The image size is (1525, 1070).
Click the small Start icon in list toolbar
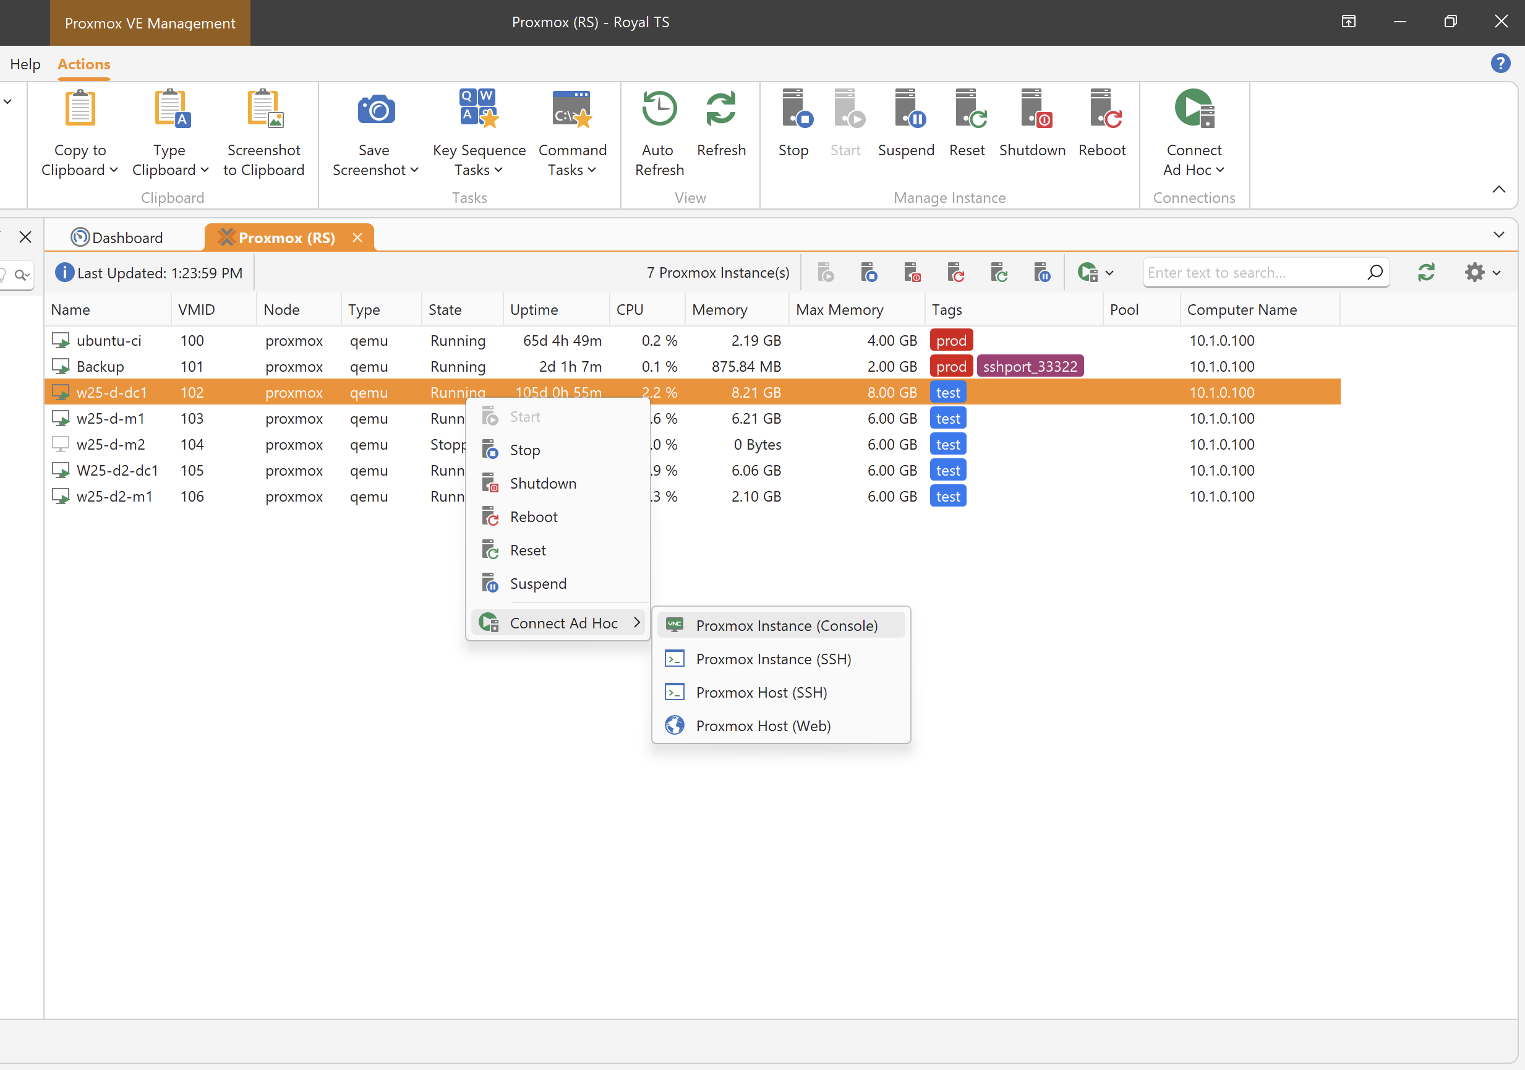tap(825, 272)
